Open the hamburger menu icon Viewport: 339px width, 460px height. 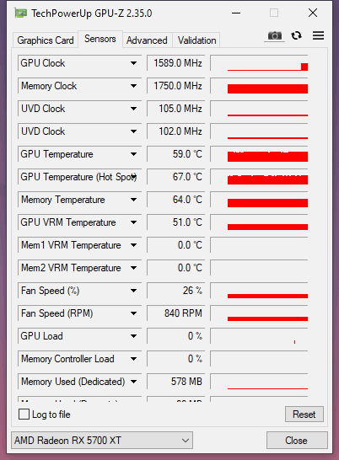pos(318,35)
